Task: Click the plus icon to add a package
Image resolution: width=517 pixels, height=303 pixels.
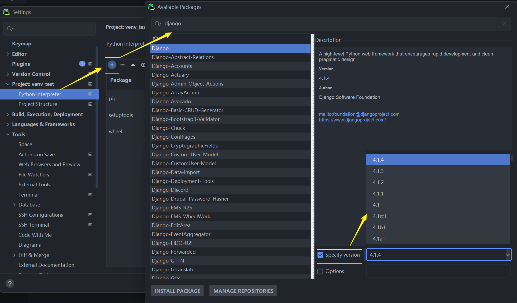Action: [112, 65]
